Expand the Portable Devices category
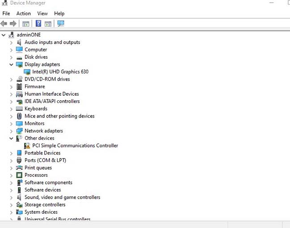The height and width of the screenshot is (228, 290). (x=11, y=153)
